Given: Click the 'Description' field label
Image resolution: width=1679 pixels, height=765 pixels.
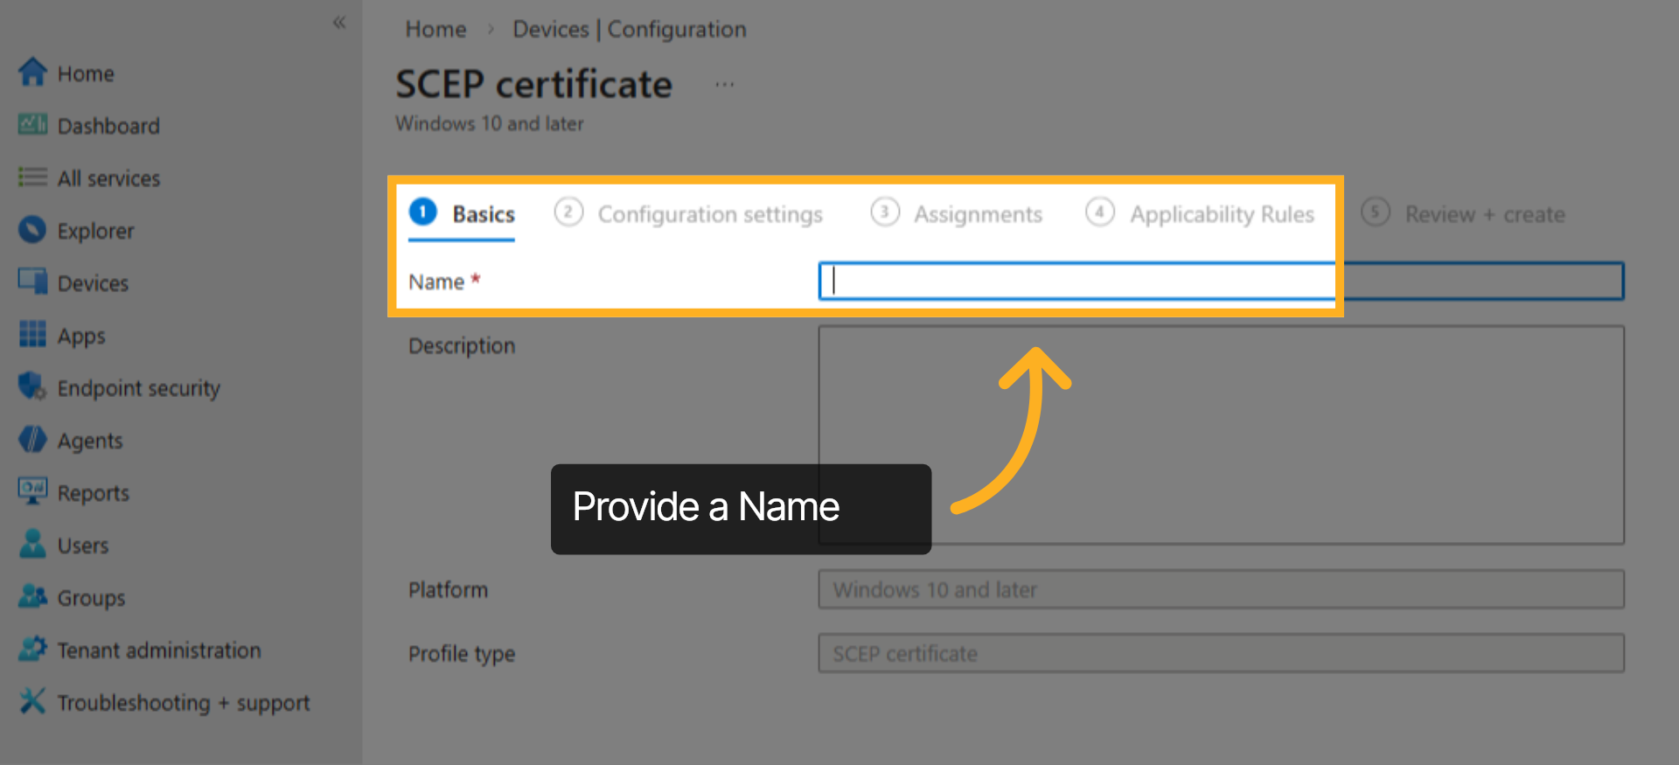Looking at the screenshot, I should pyautogui.click(x=462, y=346).
